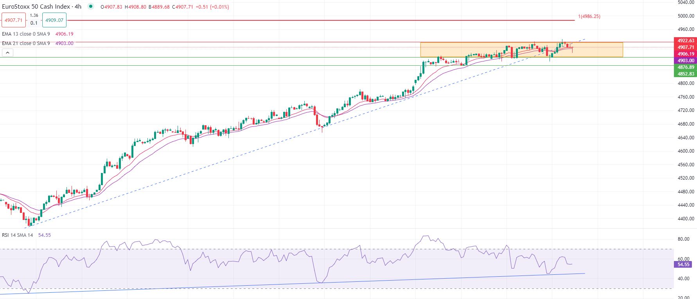
Task: Click the 4906.19 pink EMA price label
Action: tap(686, 54)
